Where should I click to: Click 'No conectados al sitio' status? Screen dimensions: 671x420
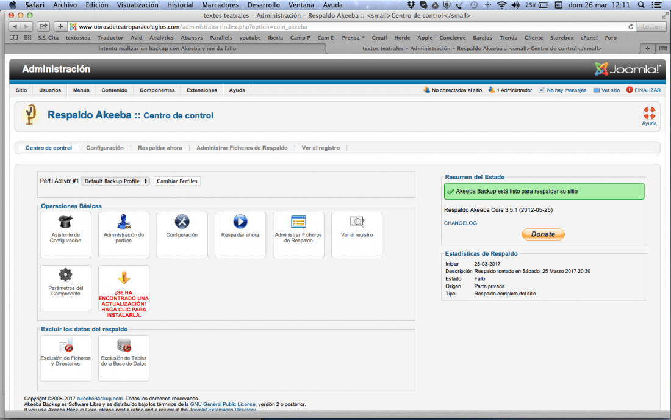click(453, 90)
